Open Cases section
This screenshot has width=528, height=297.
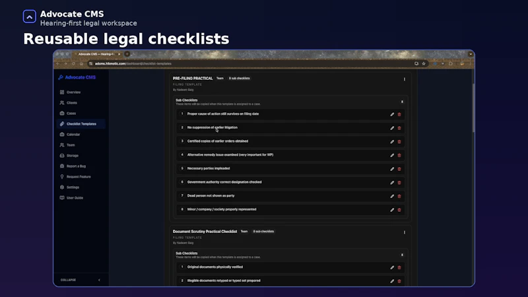click(81, 113)
